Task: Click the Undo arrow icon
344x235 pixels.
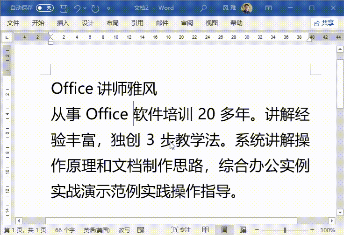Action: 77,8
